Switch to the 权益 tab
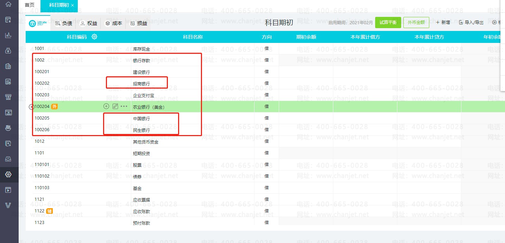 coord(89,24)
